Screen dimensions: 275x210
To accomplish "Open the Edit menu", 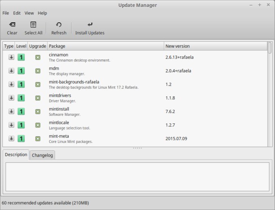I will (17, 13).
